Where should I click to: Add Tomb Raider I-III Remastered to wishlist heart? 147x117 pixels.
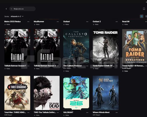(145, 32)
